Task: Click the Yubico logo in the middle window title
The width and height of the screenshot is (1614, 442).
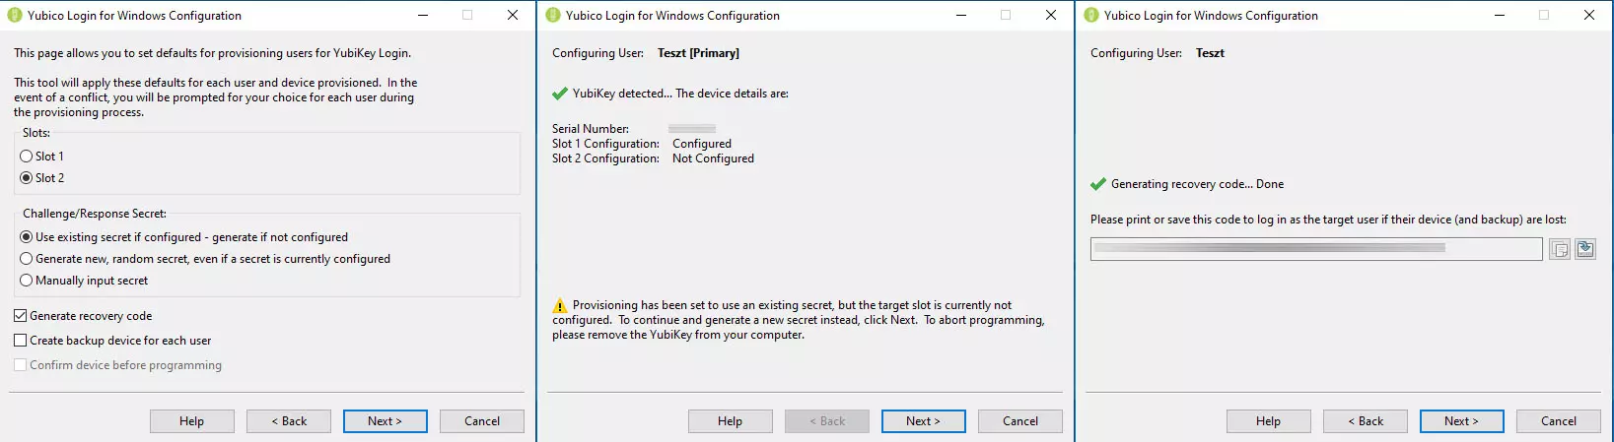Action: pos(553,15)
